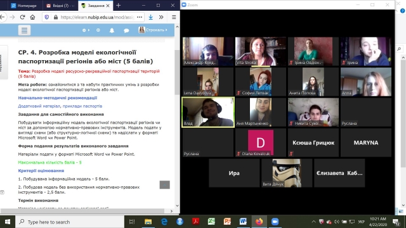Image resolution: width=406 pixels, height=228 pixels.
Task: Open the Firefox downloads arrow
Action: click(151, 17)
